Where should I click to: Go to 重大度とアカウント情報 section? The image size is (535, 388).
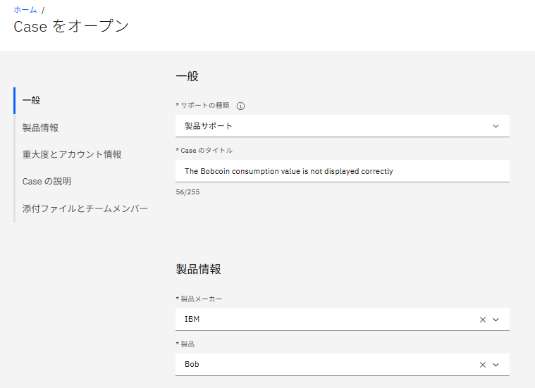72,154
